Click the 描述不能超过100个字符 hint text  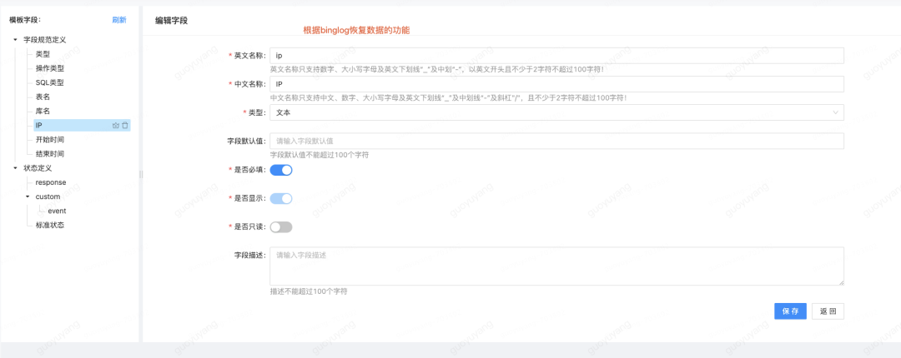tap(309, 291)
